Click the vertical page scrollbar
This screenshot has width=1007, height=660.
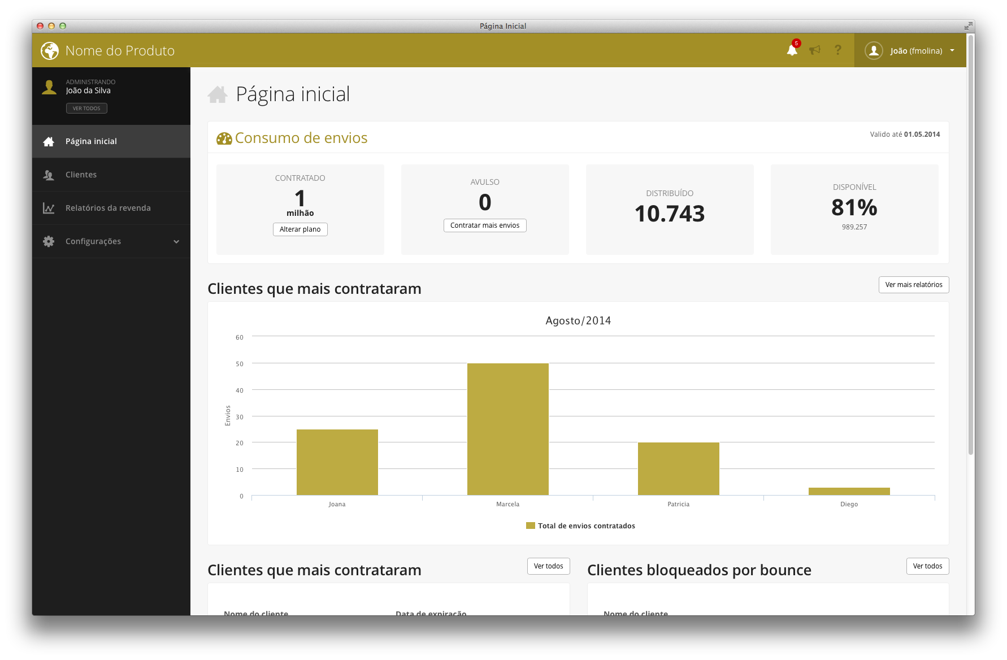[x=971, y=244]
